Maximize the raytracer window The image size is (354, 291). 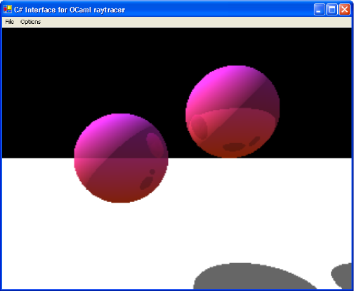(x=332, y=10)
